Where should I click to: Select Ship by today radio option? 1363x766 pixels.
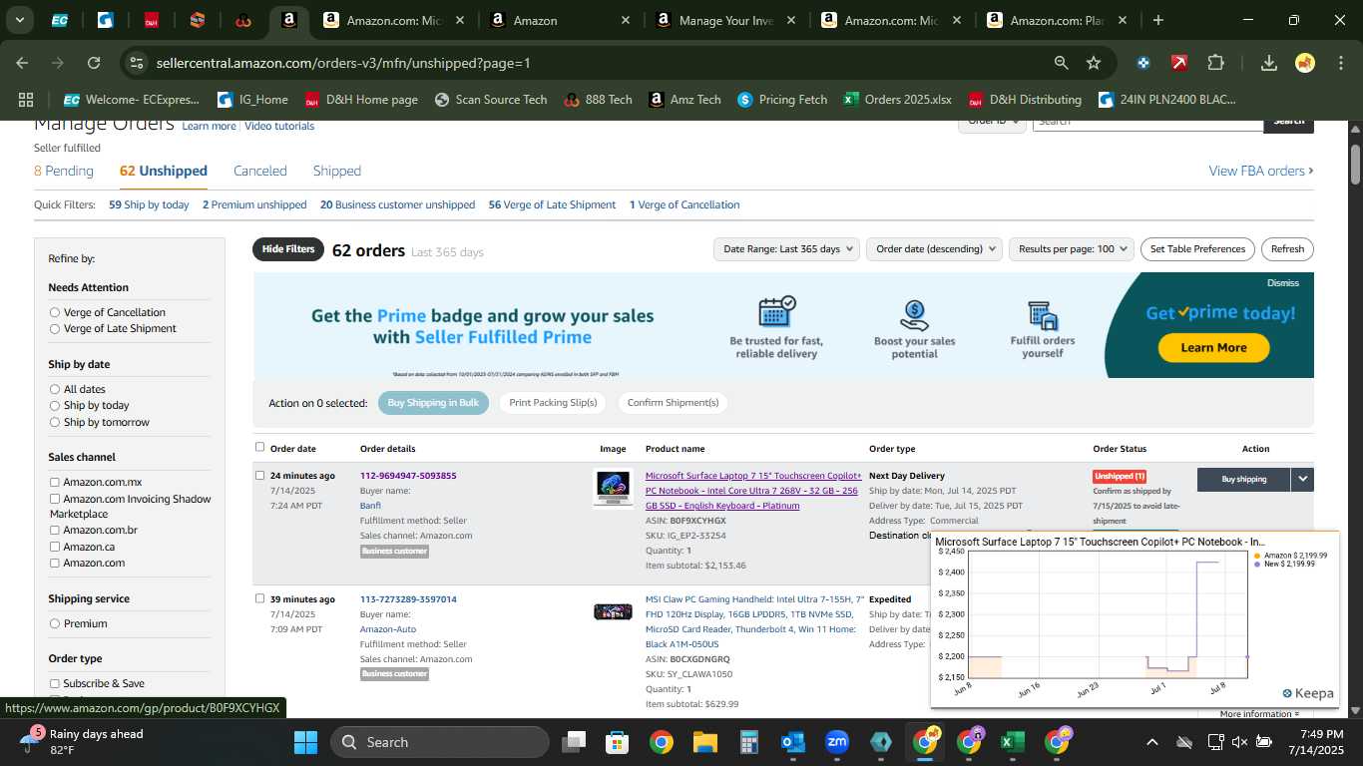point(55,405)
